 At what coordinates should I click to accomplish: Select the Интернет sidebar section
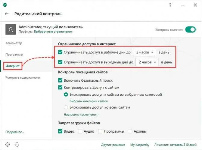pyautogui.click(x=13, y=66)
